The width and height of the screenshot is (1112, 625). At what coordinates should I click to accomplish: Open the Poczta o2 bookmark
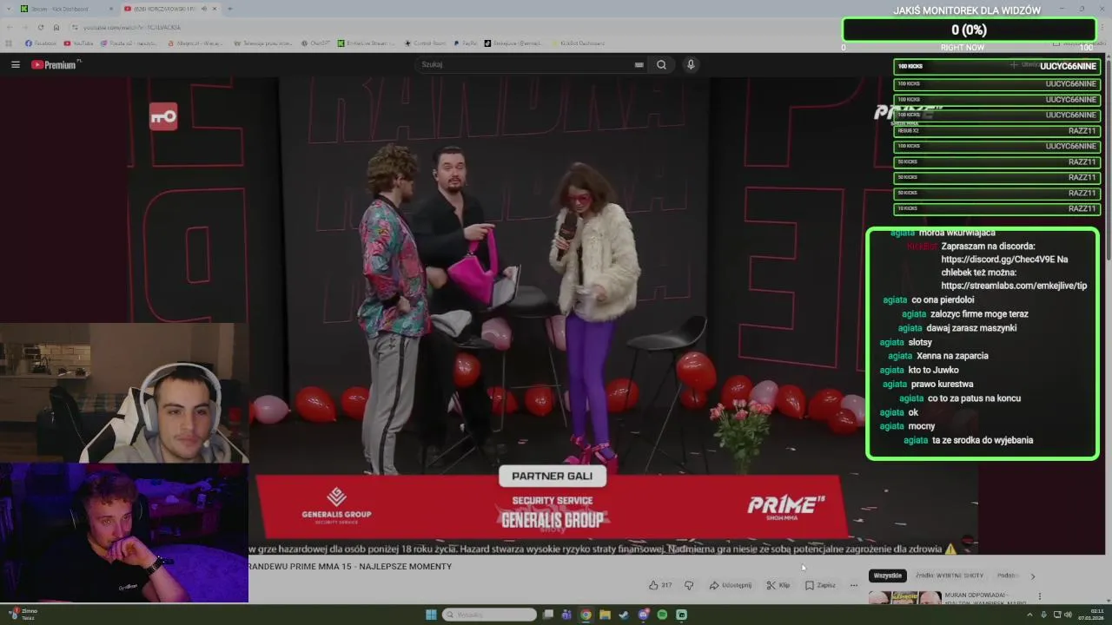[x=129, y=43]
